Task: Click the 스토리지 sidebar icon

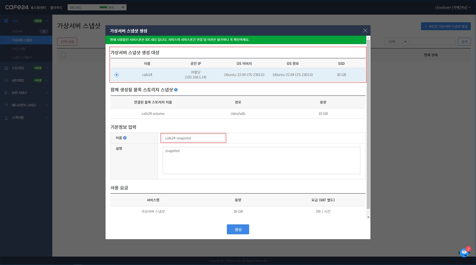Action: pyautogui.click(x=6, y=68)
